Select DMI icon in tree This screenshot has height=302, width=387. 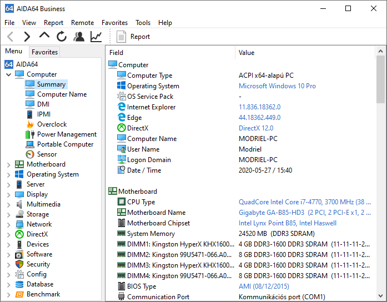pos(30,104)
